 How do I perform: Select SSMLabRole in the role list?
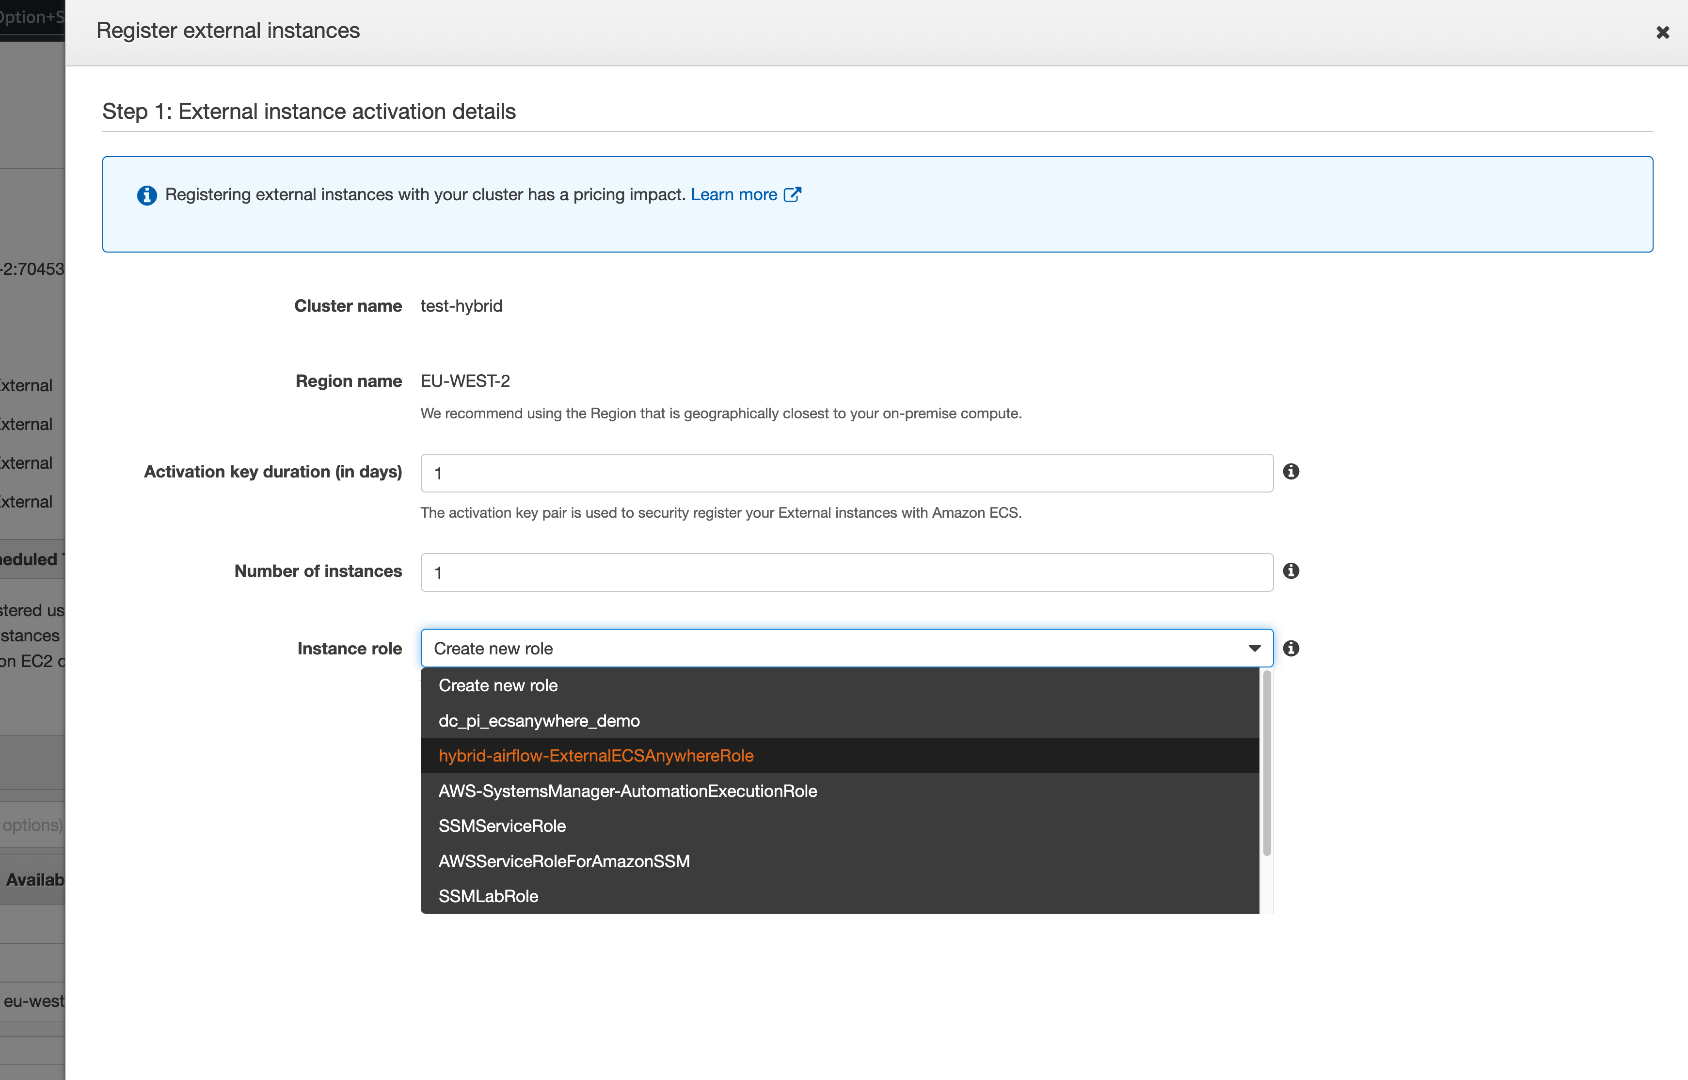(x=488, y=896)
